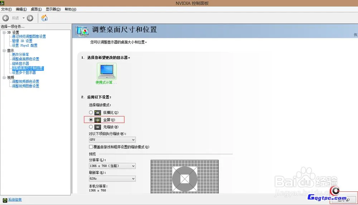Select the portable computer display icon
Image resolution: width=358 pixels, height=205 pixels.
click(107, 71)
